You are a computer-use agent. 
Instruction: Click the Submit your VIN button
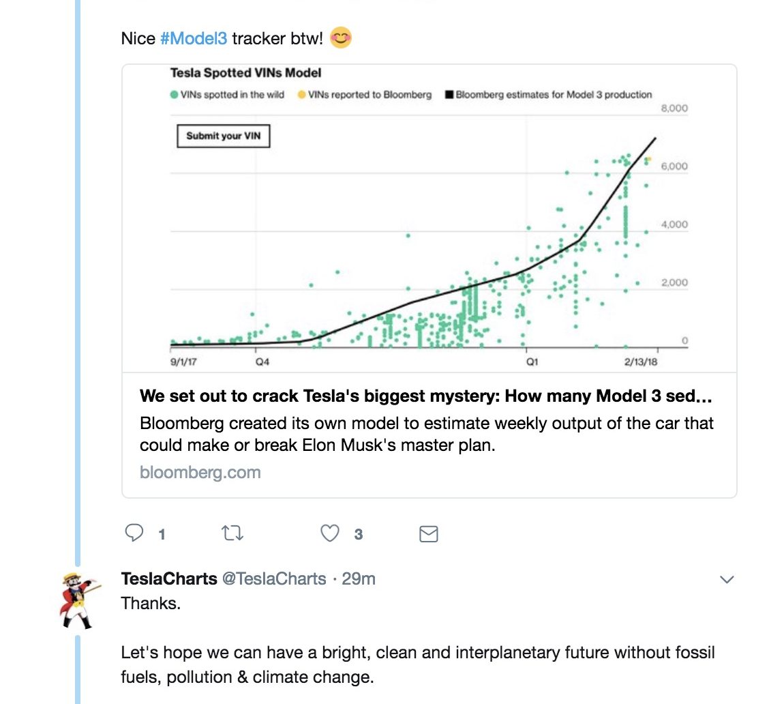(x=224, y=136)
